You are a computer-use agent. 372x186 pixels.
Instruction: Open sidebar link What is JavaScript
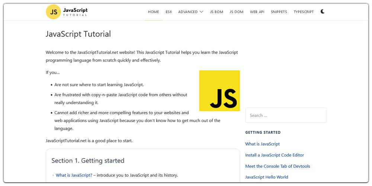(262, 144)
